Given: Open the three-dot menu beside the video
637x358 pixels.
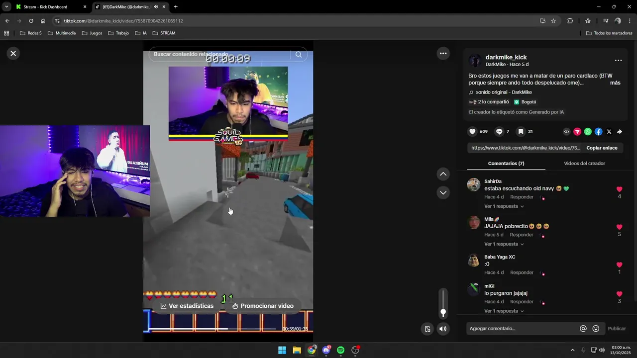Looking at the screenshot, I should tap(443, 53).
